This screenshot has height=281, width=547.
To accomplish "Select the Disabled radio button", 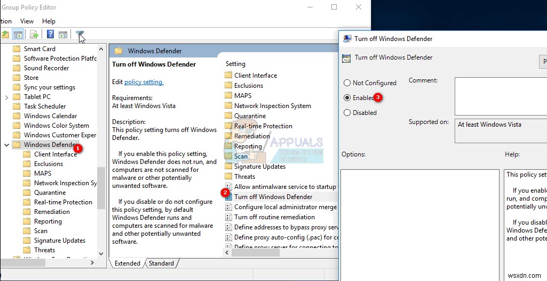I will point(347,113).
